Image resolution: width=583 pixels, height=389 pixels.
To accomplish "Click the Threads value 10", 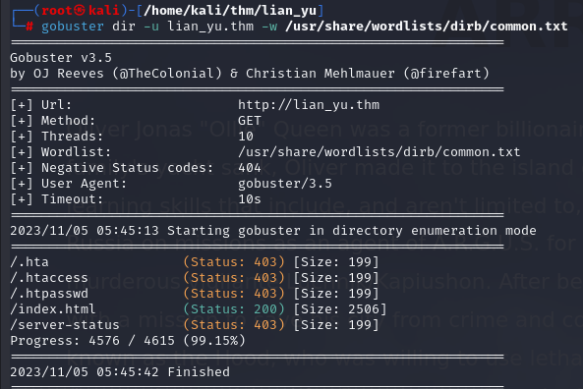I will pyautogui.click(x=246, y=137).
